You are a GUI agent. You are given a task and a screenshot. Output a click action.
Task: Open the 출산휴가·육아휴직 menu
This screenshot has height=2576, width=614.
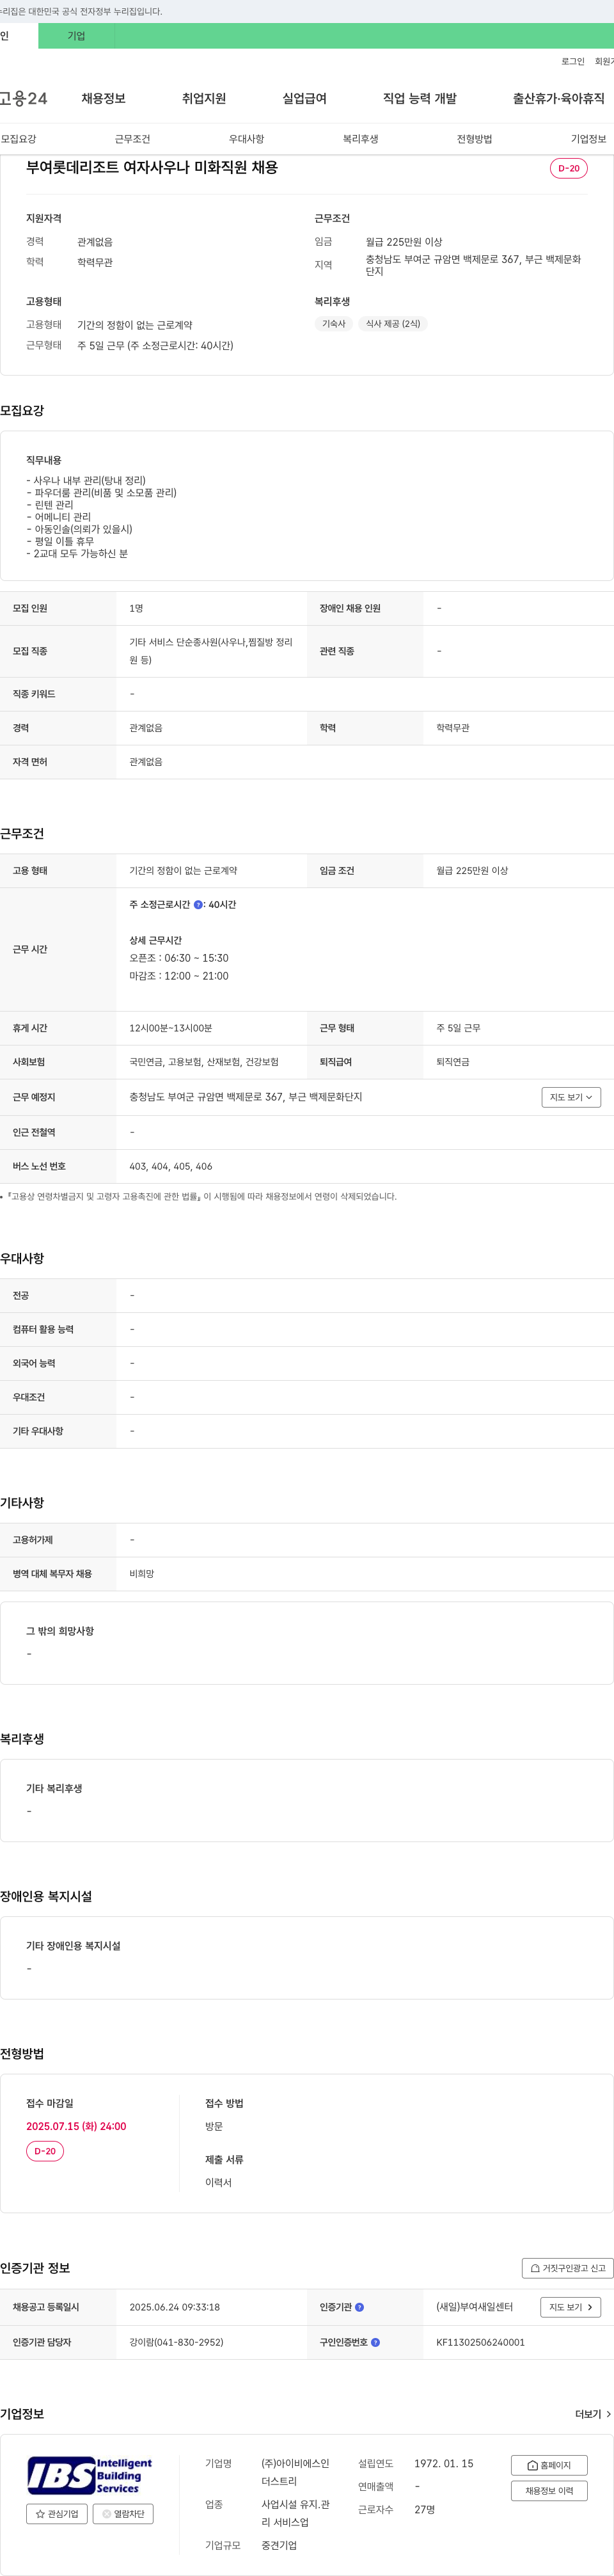(x=559, y=98)
